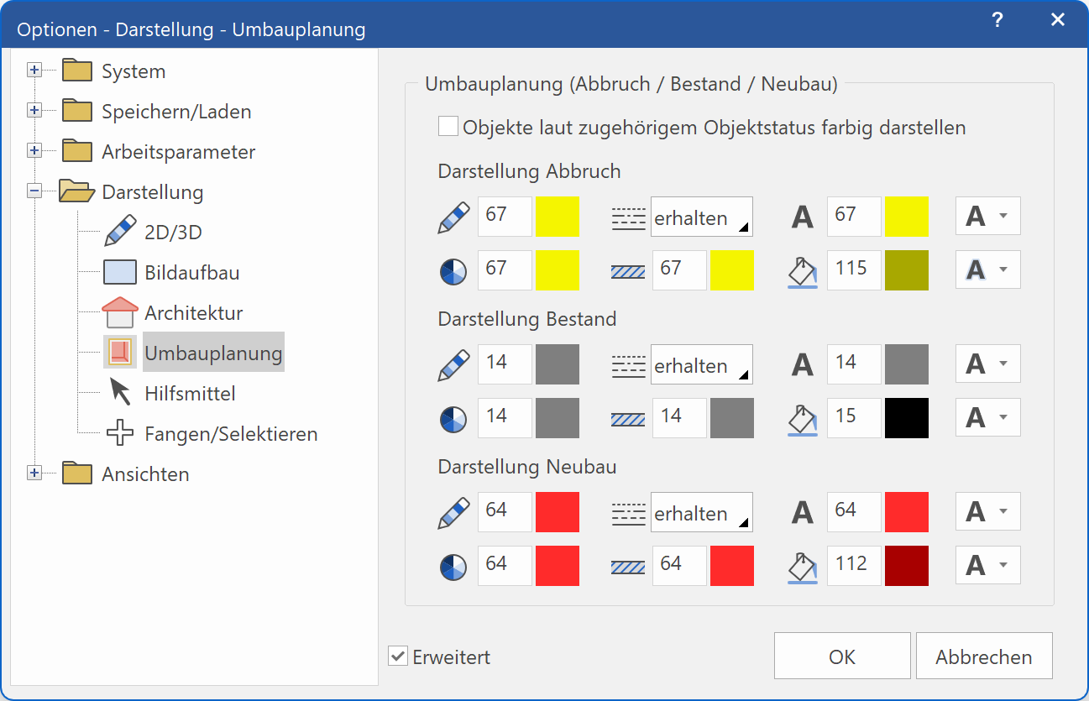Click the Fangen/Selektieren crosshair icon
1089x701 pixels.
pyautogui.click(x=120, y=432)
